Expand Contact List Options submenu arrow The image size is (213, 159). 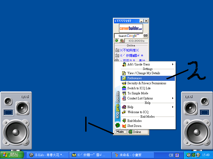point(173,98)
